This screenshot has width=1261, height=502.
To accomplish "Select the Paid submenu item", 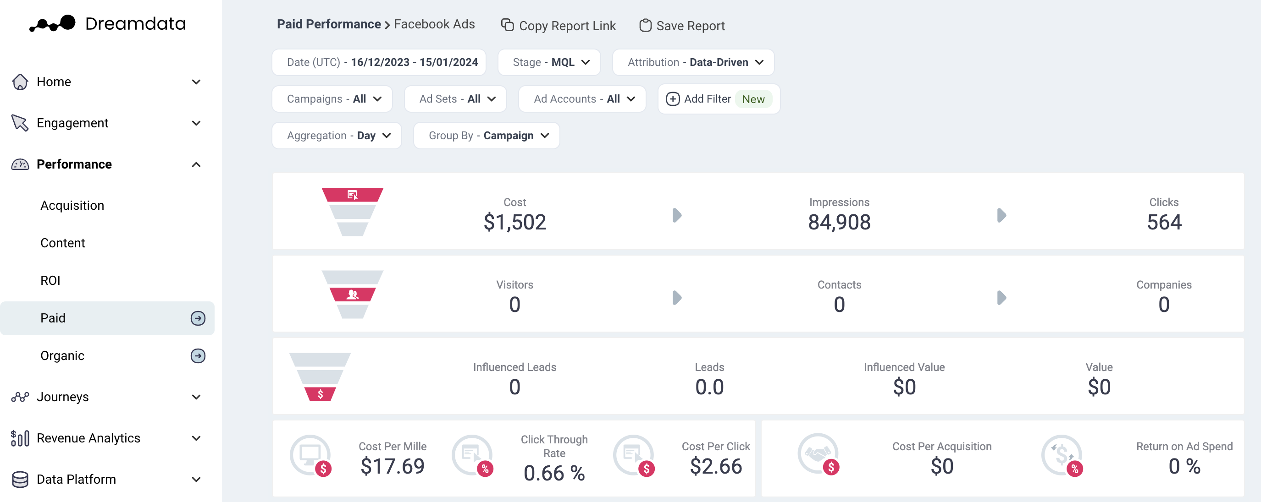I will click(107, 318).
